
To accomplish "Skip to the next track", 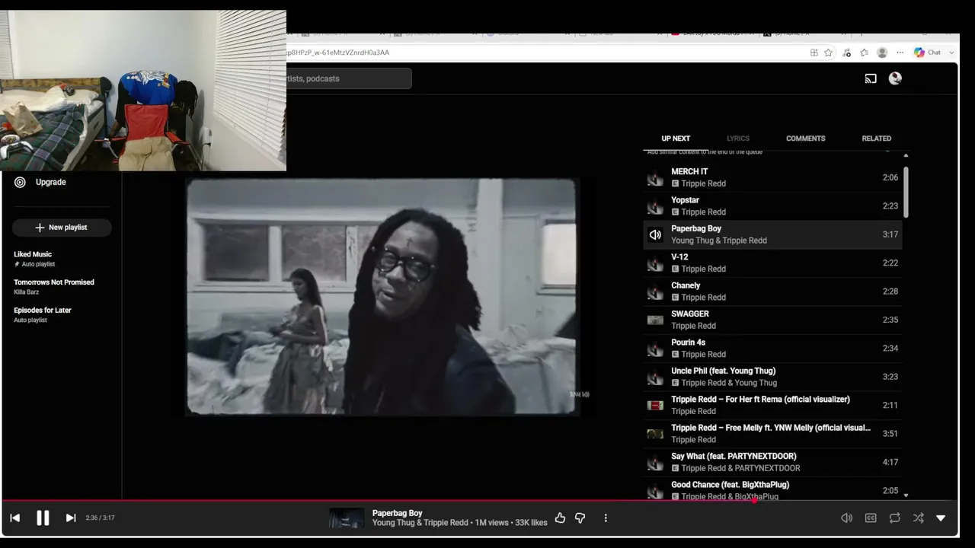I will [x=71, y=518].
